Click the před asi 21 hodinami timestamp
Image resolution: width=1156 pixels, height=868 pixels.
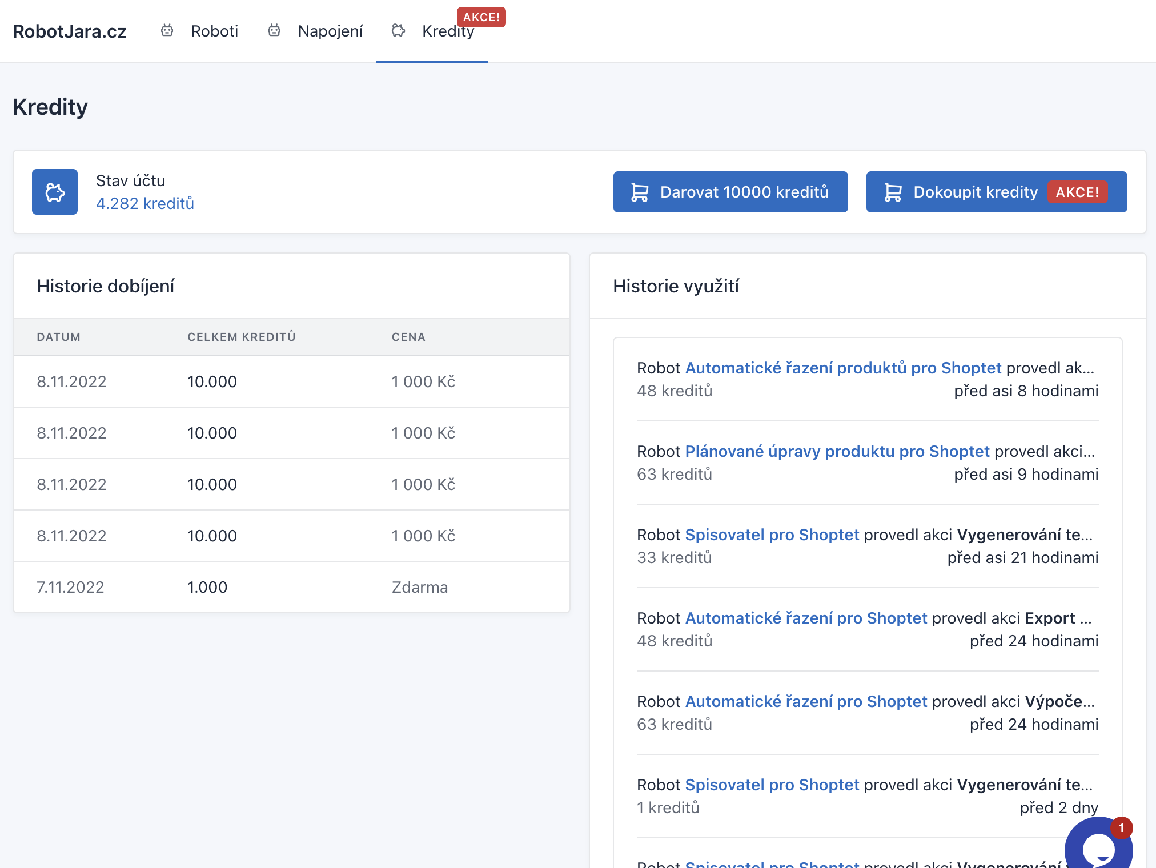pyautogui.click(x=1023, y=557)
